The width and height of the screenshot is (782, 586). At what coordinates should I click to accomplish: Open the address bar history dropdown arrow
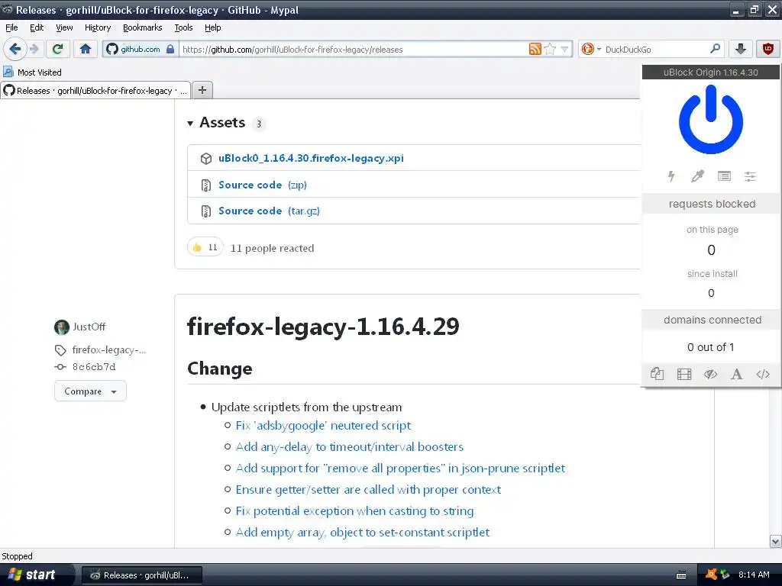click(564, 50)
